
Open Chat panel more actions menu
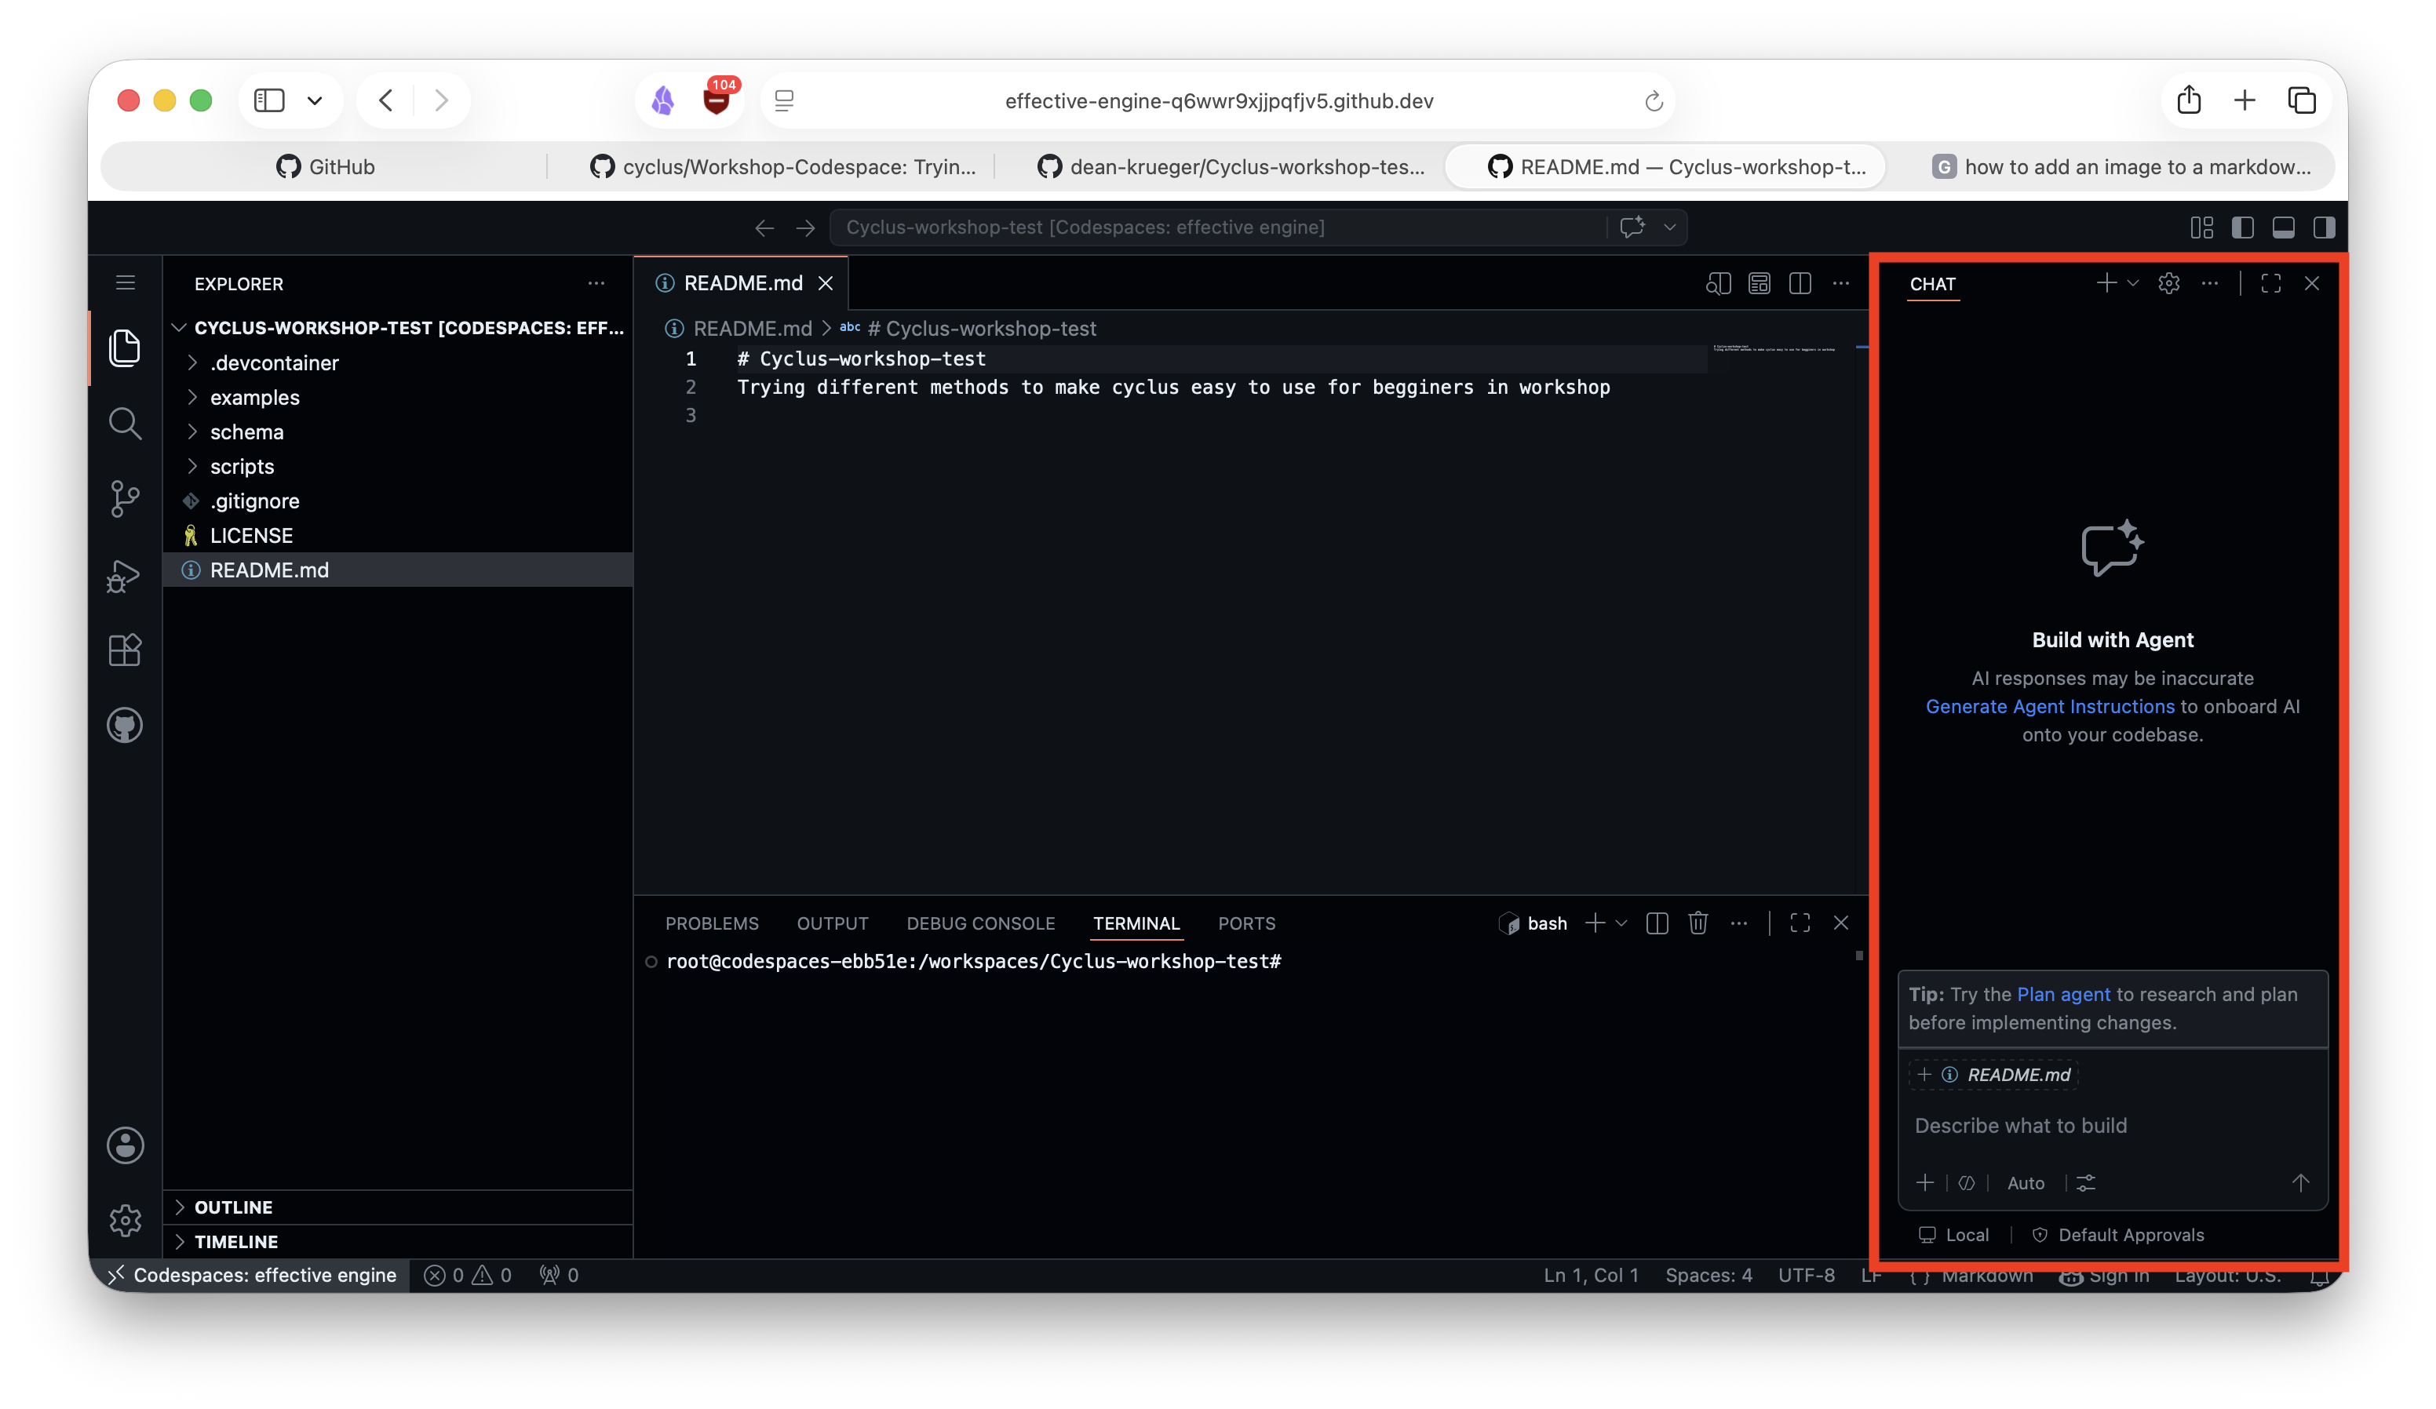(x=2210, y=283)
